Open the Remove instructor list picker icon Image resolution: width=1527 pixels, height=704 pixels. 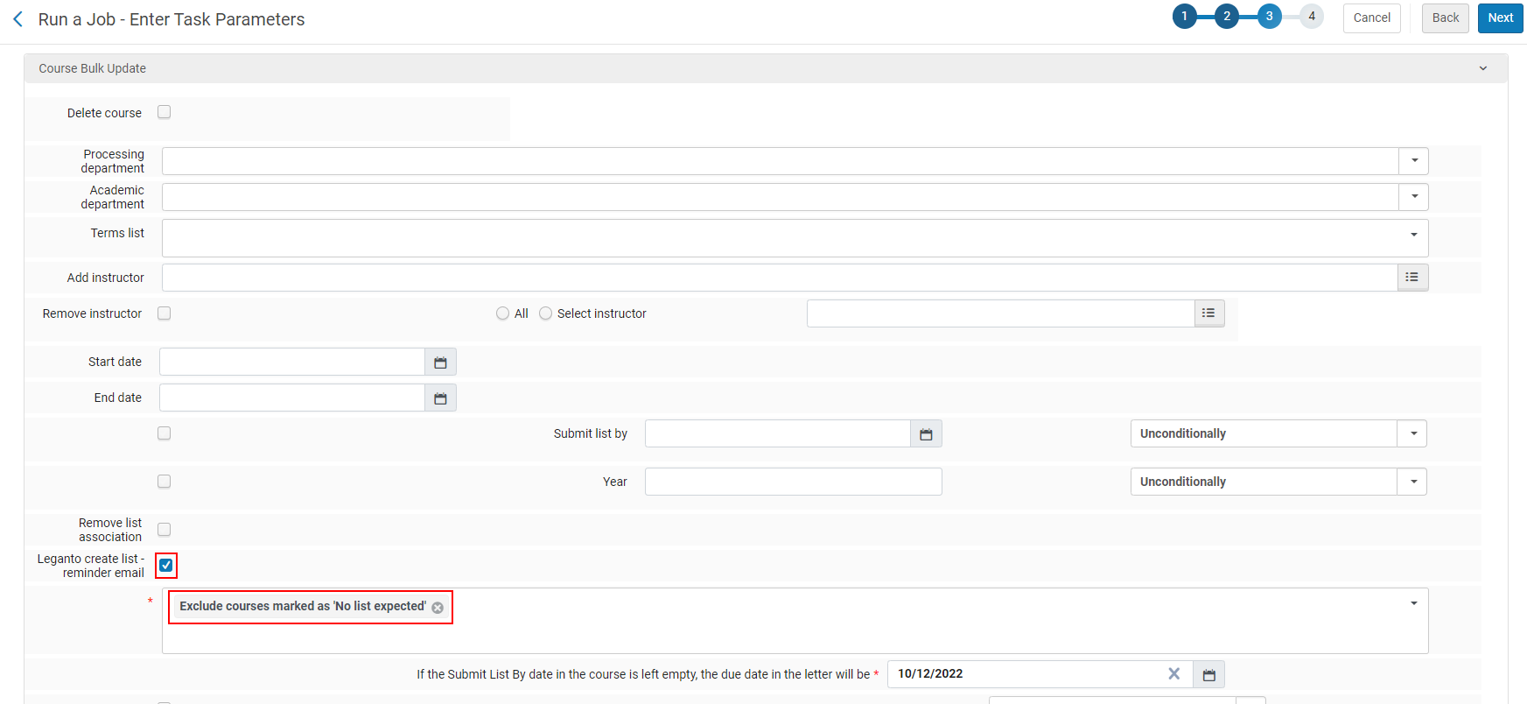1208,313
